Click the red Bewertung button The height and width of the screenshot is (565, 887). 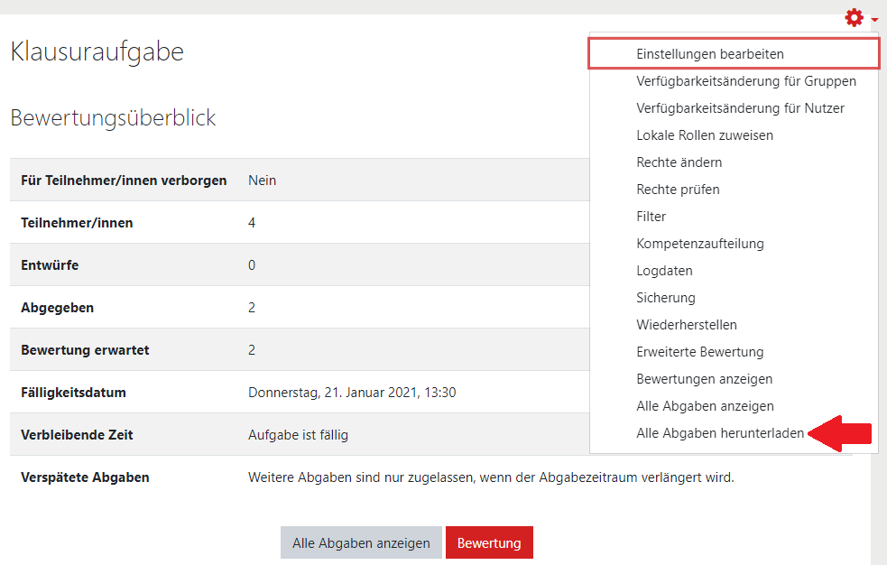(x=489, y=543)
